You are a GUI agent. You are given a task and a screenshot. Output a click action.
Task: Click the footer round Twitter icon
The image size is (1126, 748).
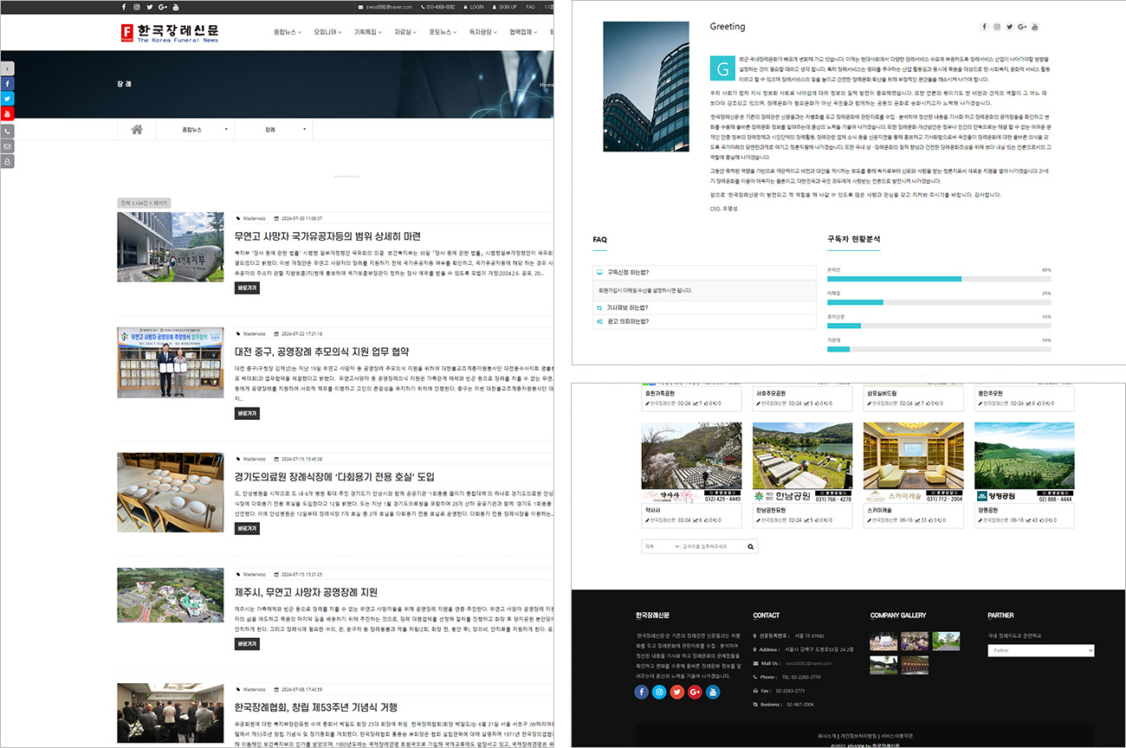coord(677,692)
